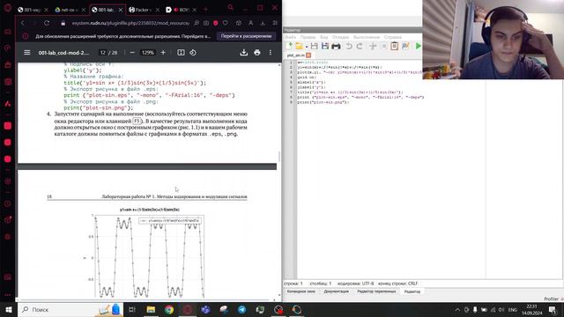
Task: Select the plot_sin.m file tab
Action: point(296,55)
